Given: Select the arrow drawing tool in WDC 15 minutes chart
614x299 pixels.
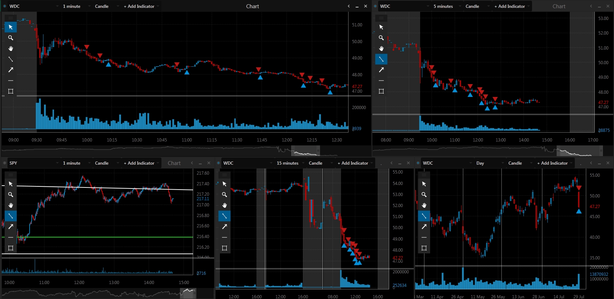Looking at the screenshot, I should click(x=225, y=227).
